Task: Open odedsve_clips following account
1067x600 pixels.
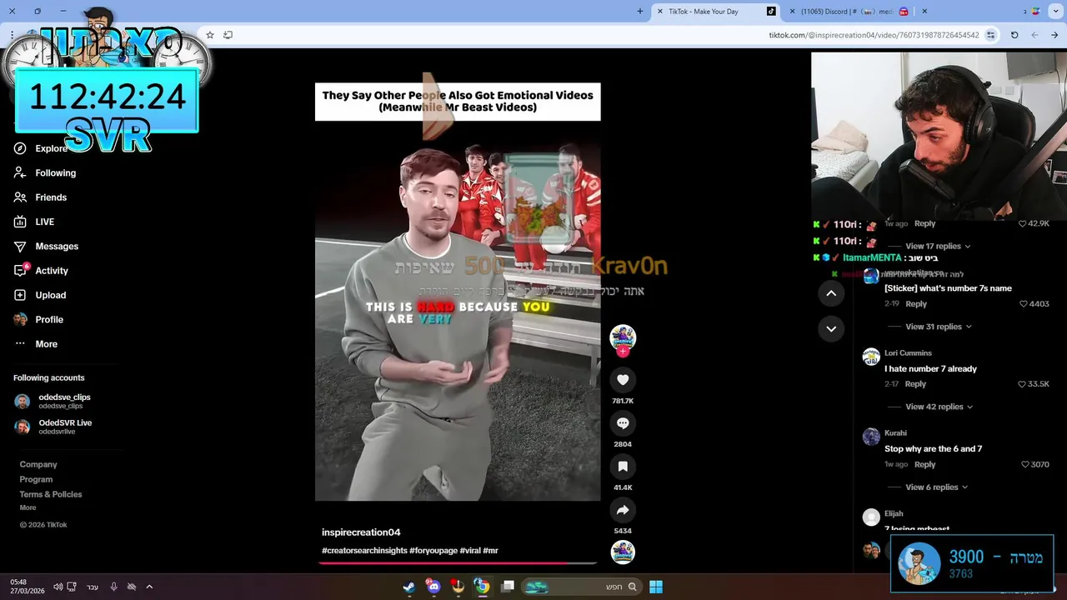Action: coord(53,401)
